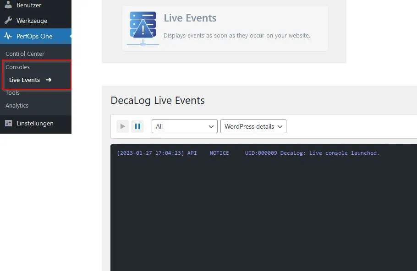
Task: Open the Control Center submenu item
Action: (25, 54)
